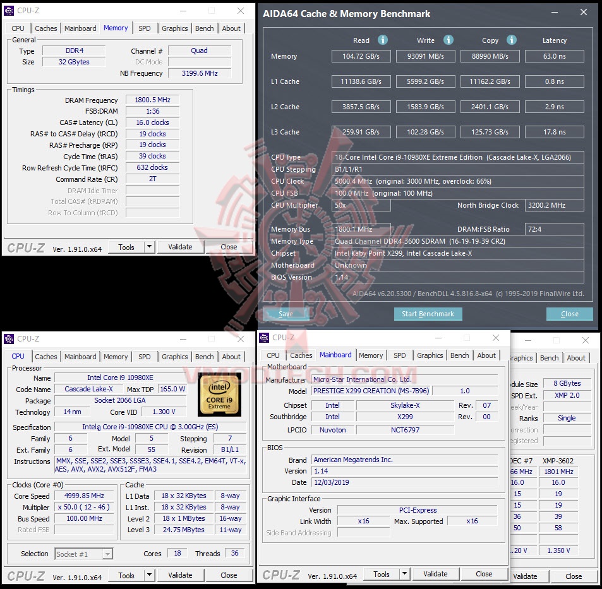The image size is (602, 589).
Task: Click L2 Cache Write value 1583.9 GB/s
Action: pyautogui.click(x=425, y=107)
